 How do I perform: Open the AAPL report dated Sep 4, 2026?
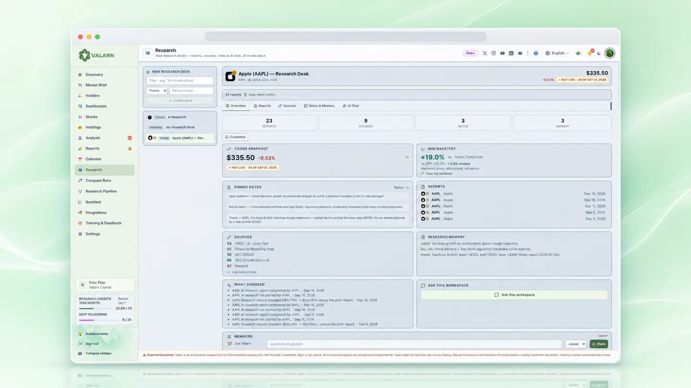[x=513, y=218]
